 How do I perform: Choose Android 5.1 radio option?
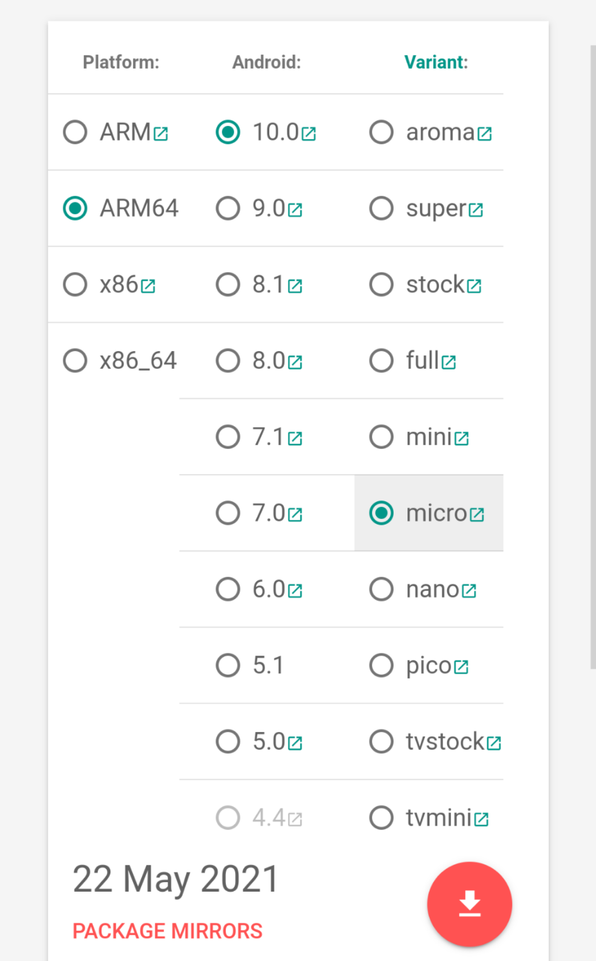pos(228,665)
